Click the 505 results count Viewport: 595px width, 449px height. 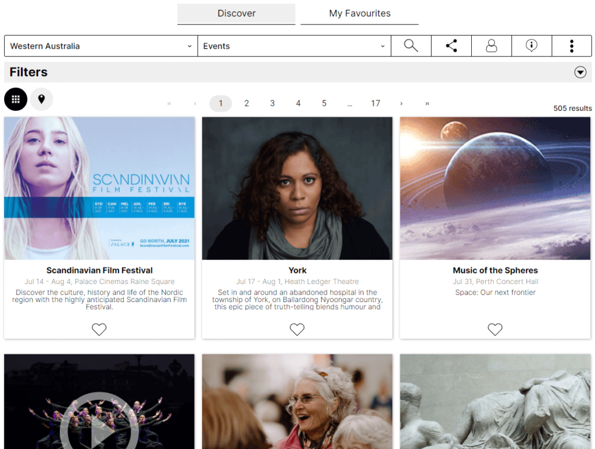(572, 109)
